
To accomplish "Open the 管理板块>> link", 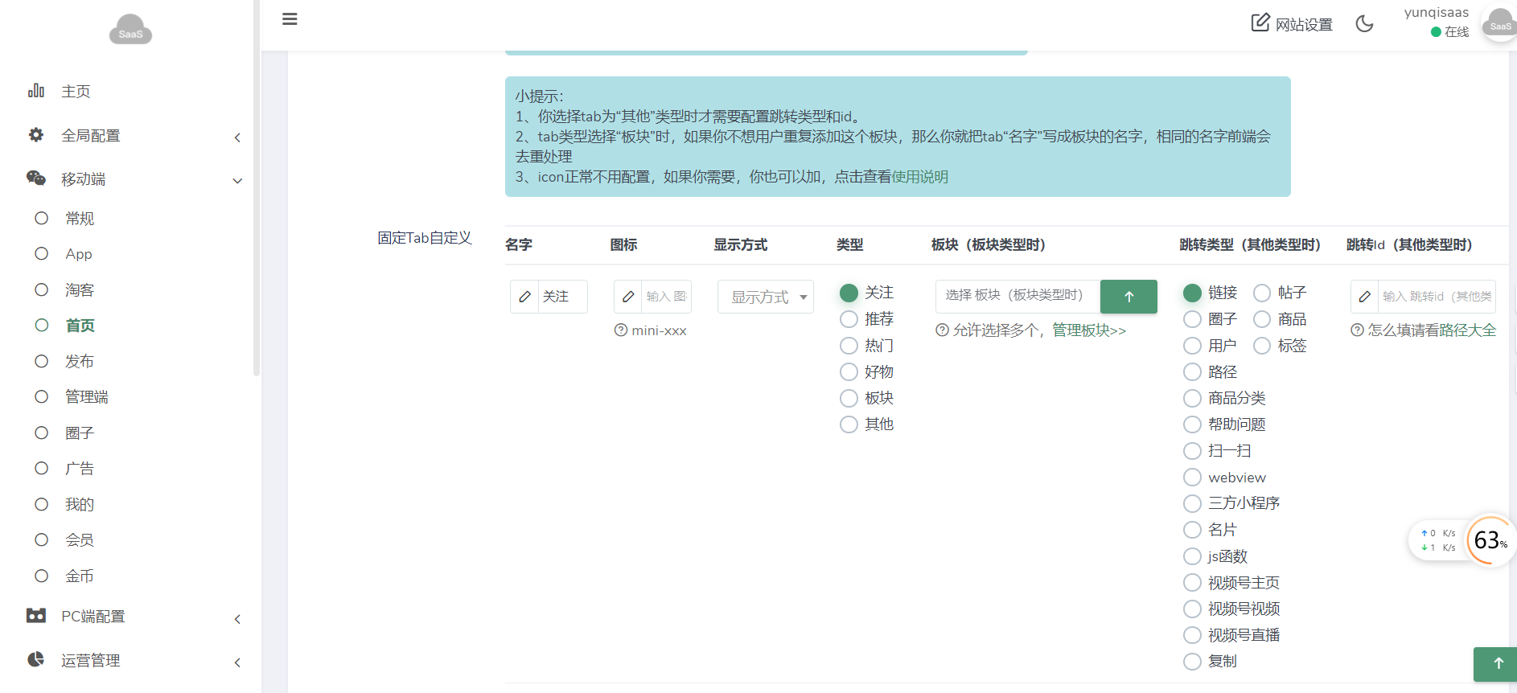I will click(x=1089, y=330).
